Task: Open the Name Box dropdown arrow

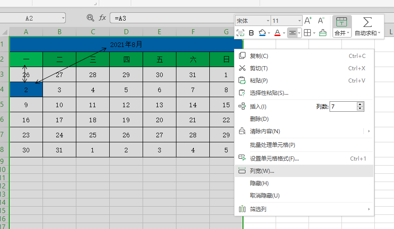Action: pyautogui.click(x=63, y=18)
